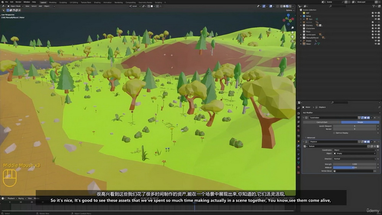Open the Coordinates dropdown
382x215 pixels.
click(x=355, y=150)
